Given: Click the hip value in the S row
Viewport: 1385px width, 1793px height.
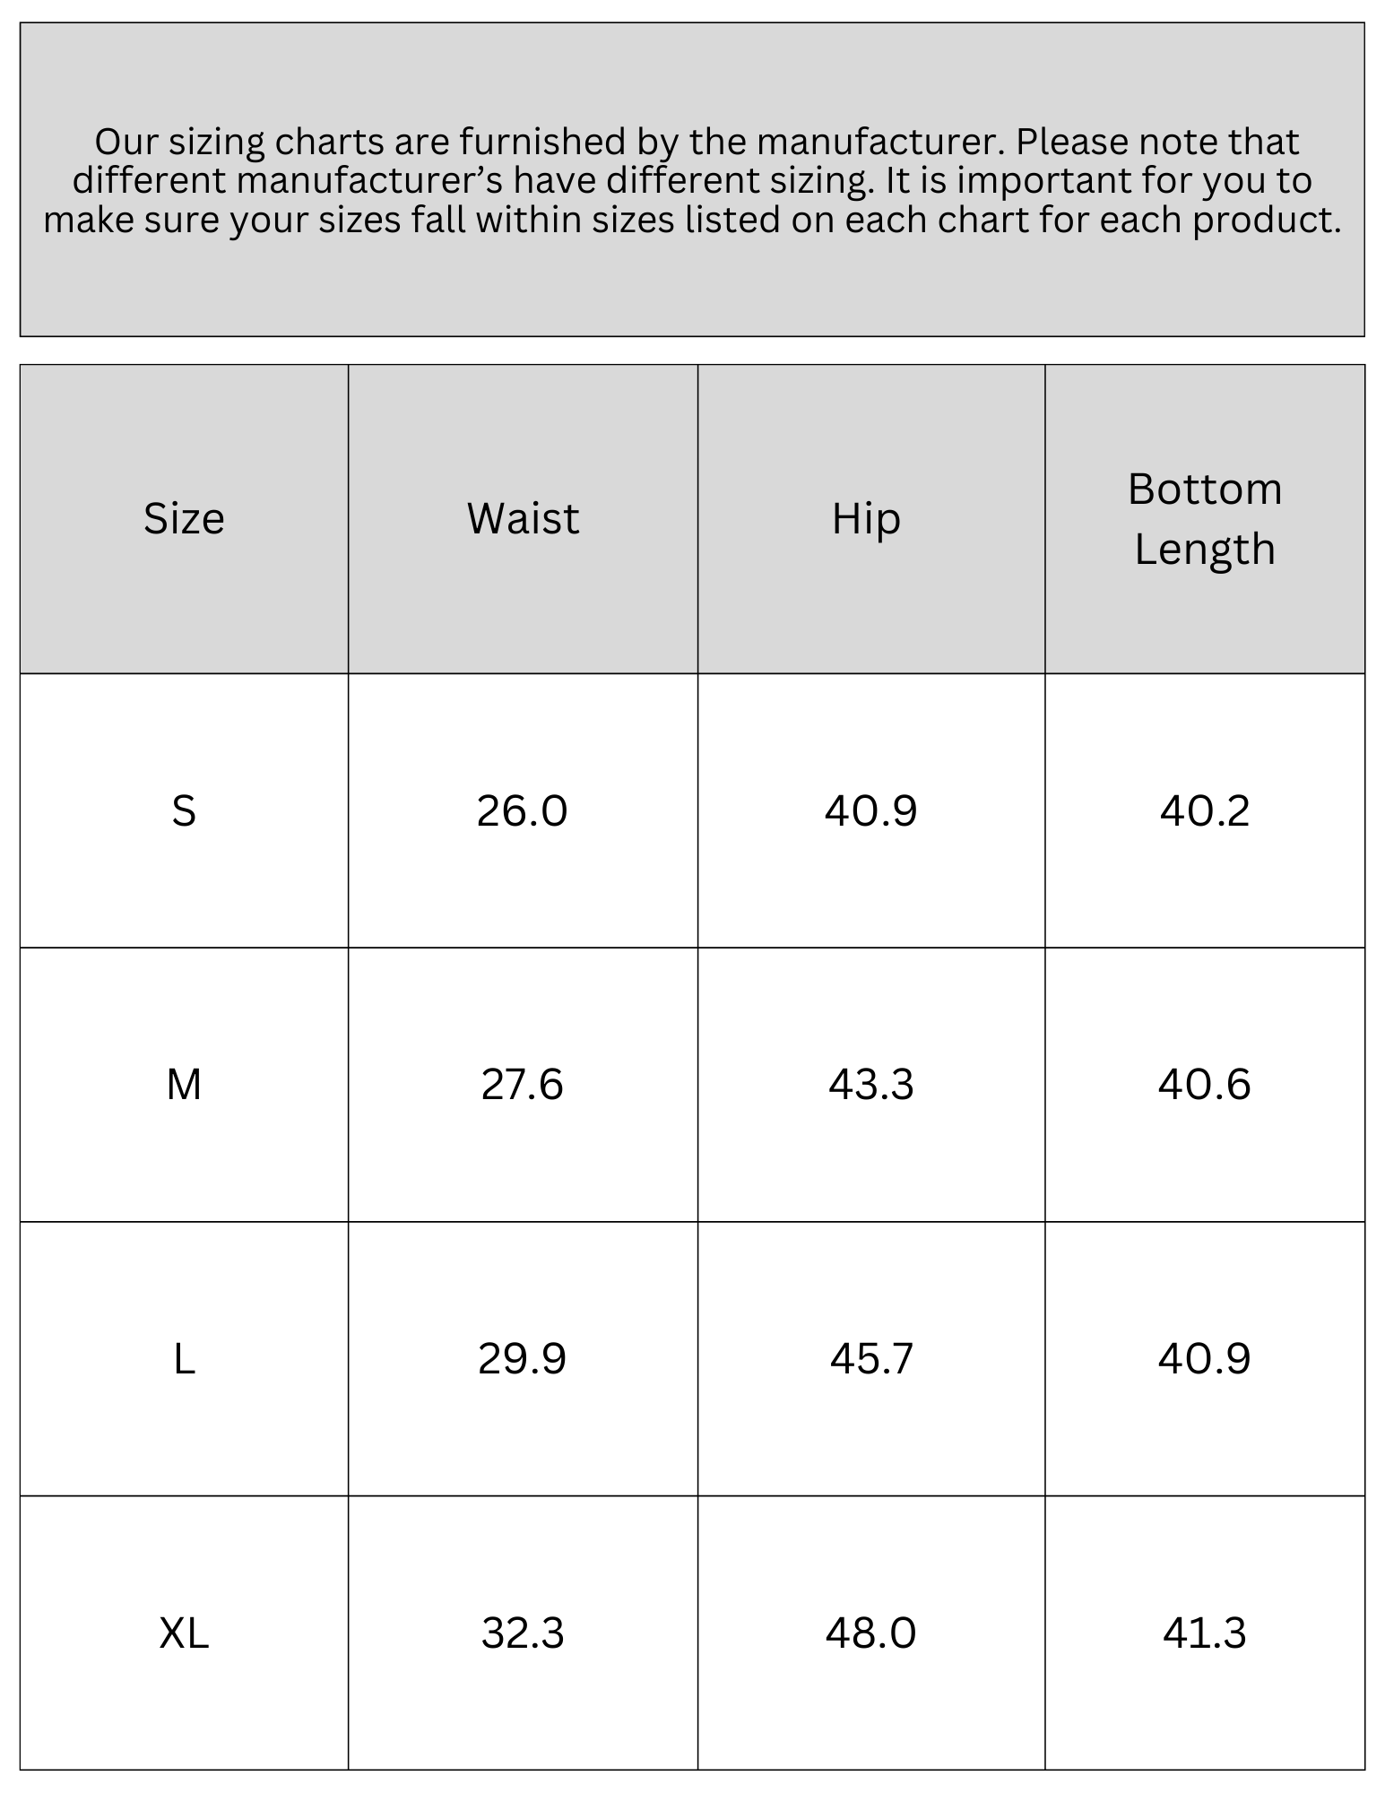Looking at the screenshot, I should click(x=871, y=810).
